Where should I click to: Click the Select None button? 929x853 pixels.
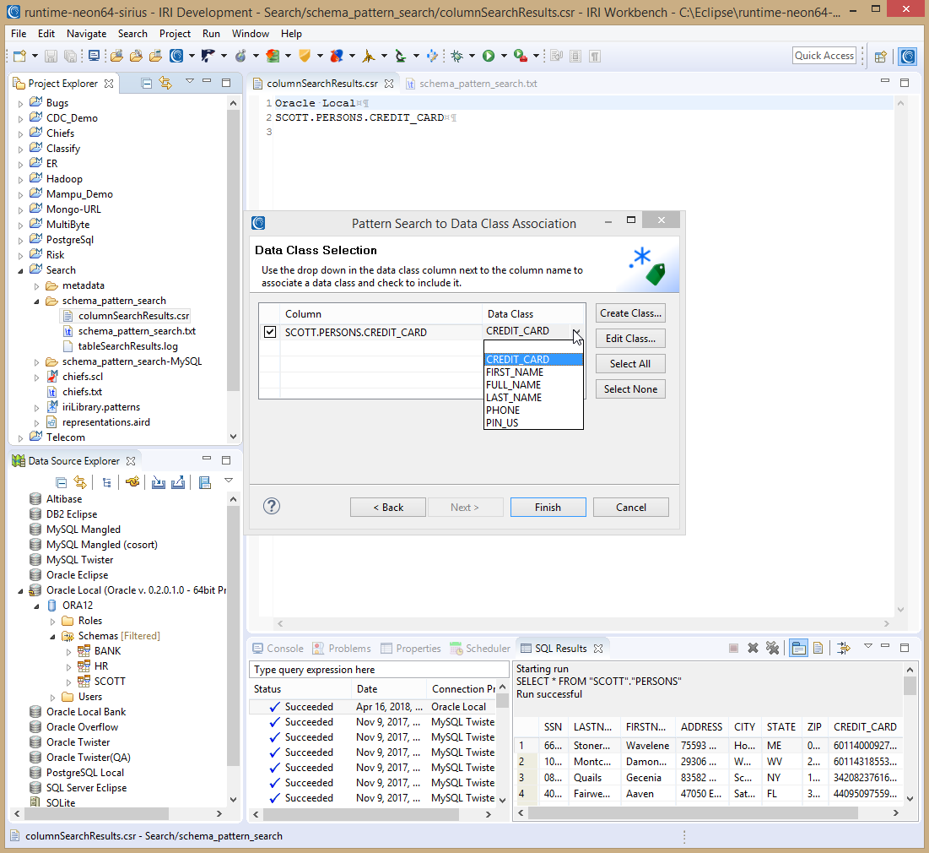(x=630, y=389)
